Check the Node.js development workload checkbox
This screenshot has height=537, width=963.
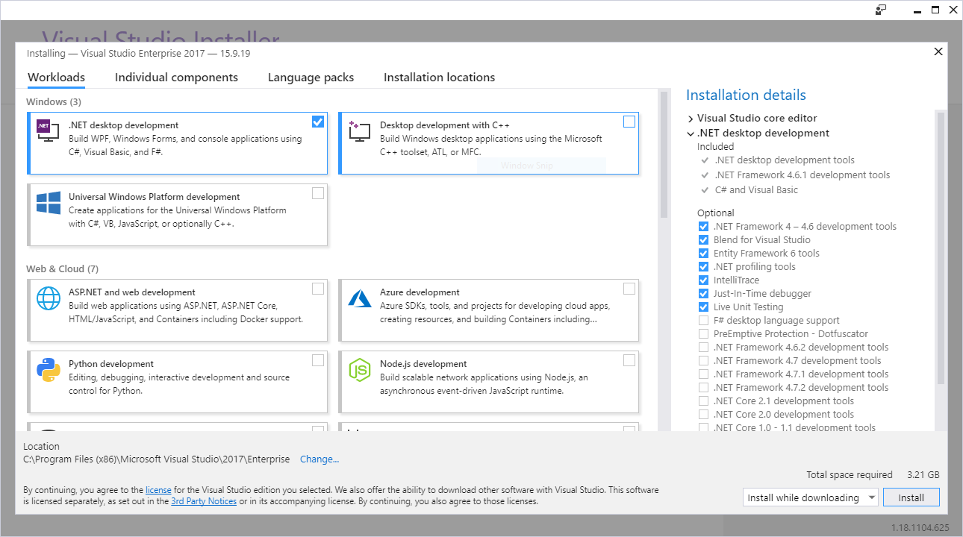click(629, 360)
